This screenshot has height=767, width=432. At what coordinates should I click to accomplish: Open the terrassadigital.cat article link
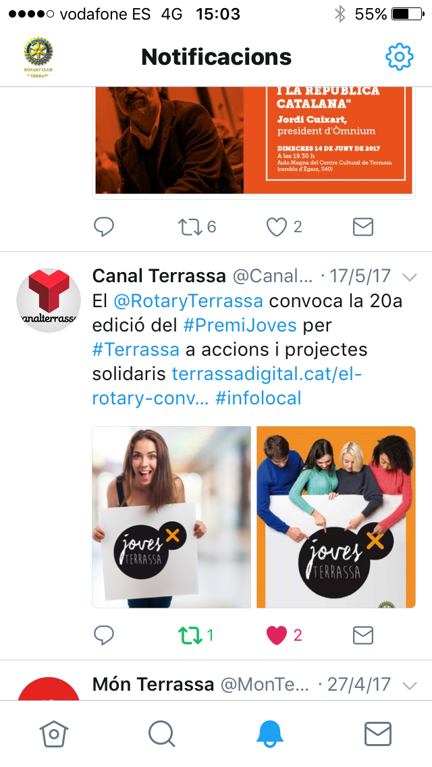pyautogui.click(x=227, y=386)
